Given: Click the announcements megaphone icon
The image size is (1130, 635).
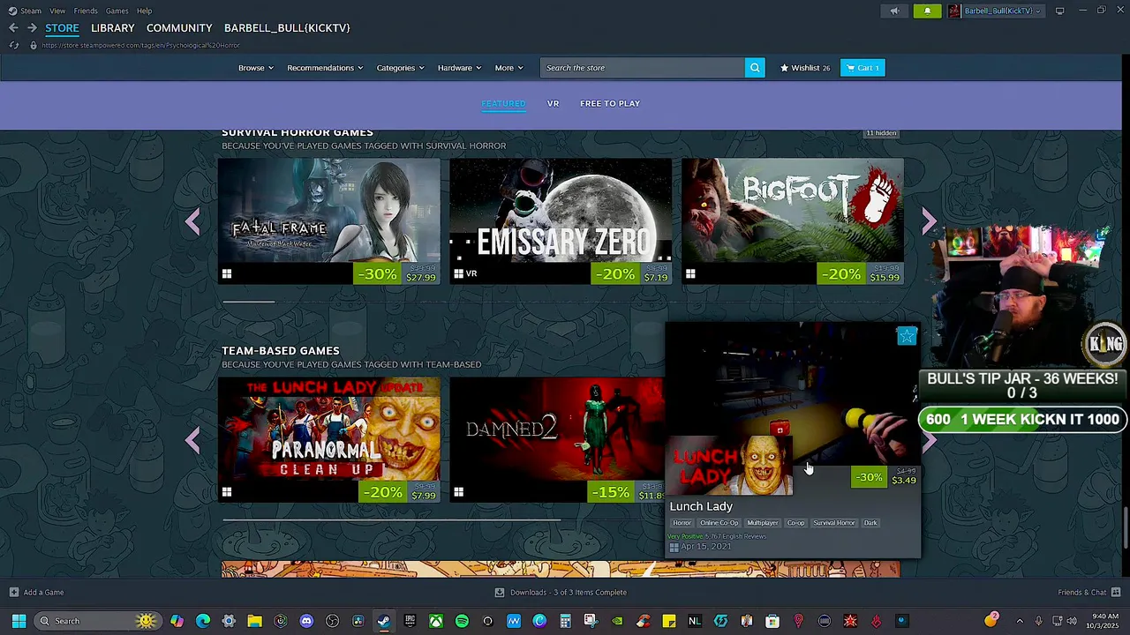Looking at the screenshot, I should tap(894, 11).
